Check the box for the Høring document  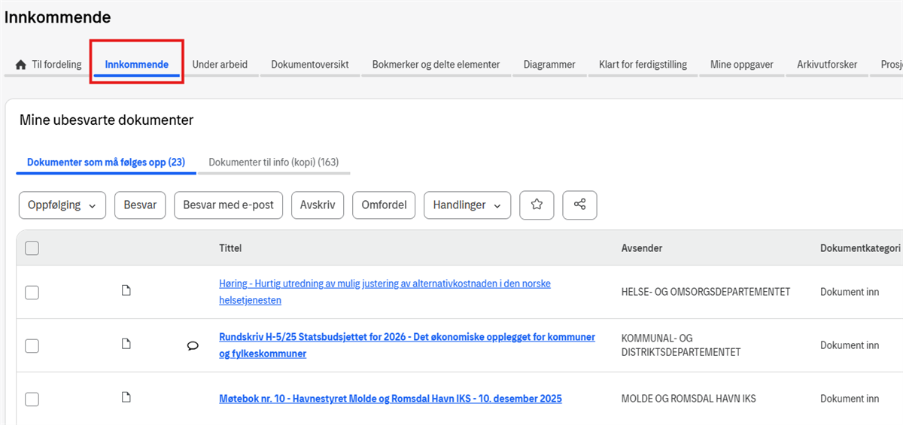pyautogui.click(x=32, y=293)
